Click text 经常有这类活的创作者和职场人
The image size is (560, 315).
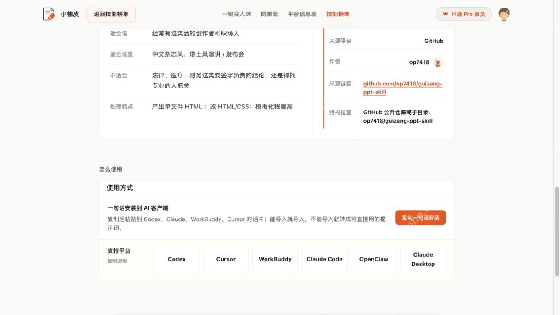pos(196,33)
